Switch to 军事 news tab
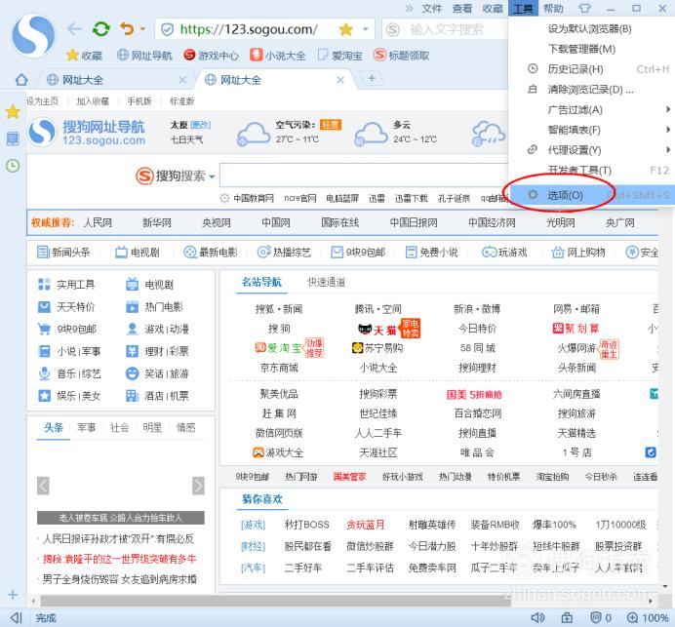This screenshot has height=627, width=675. (87, 427)
